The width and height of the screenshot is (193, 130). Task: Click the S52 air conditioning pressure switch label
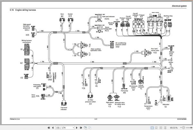pos(117,47)
